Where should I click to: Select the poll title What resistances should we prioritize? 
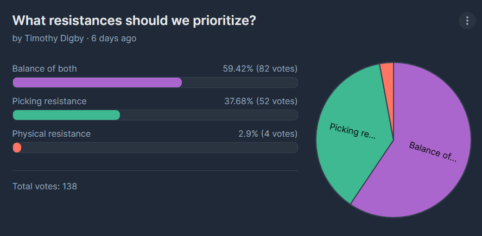coord(134,21)
